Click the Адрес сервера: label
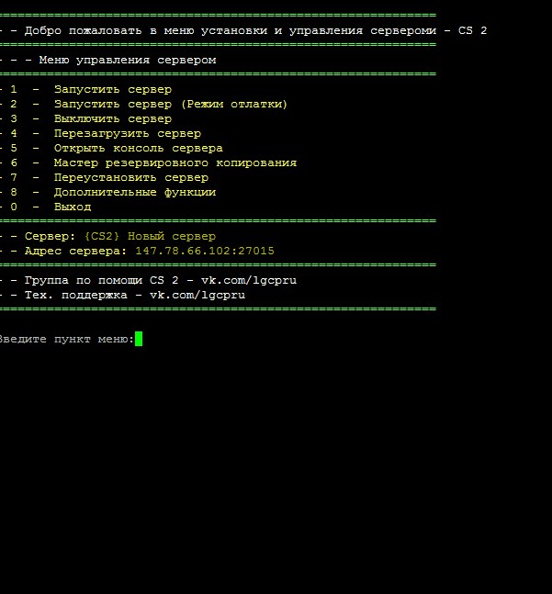 75,251
